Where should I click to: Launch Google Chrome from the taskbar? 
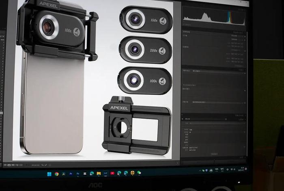[x=56, y=174]
